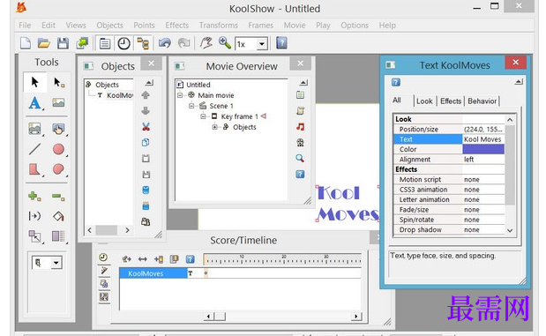The height and width of the screenshot is (336, 546).
Task: Select the Line drawing tool
Action: tap(34, 149)
